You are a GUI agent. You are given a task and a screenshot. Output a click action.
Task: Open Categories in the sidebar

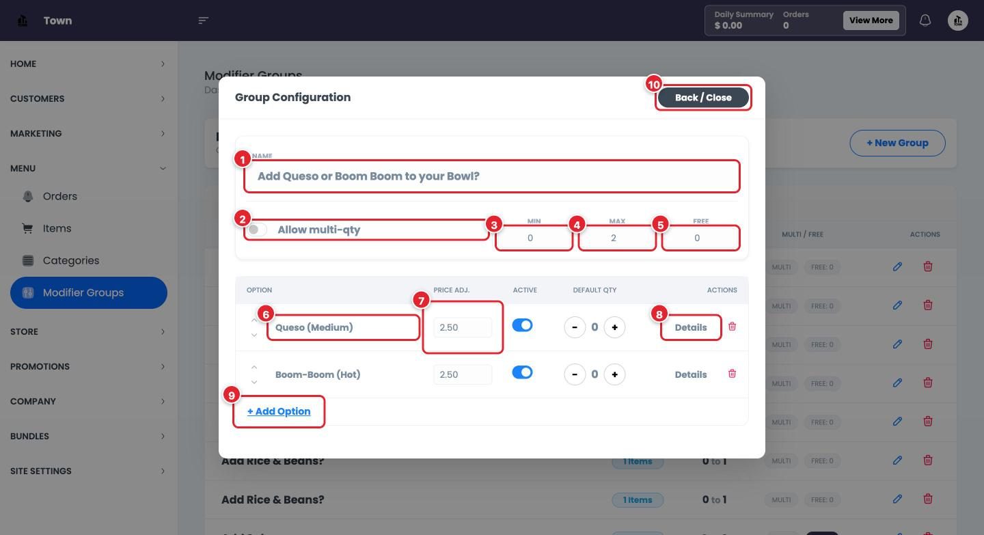[89, 260]
